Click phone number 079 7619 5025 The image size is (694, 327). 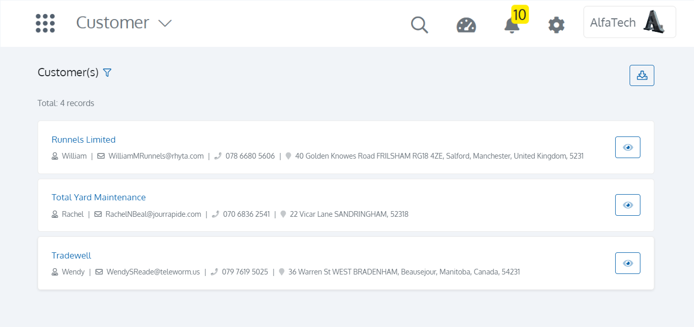pyautogui.click(x=245, y=272)
